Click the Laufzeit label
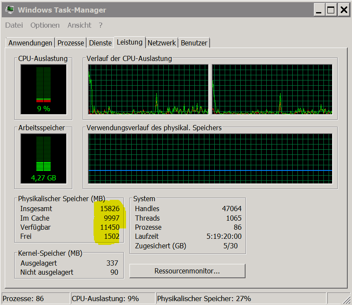The width and height of the screenshot is (352, 305). [x=147, y=236]
